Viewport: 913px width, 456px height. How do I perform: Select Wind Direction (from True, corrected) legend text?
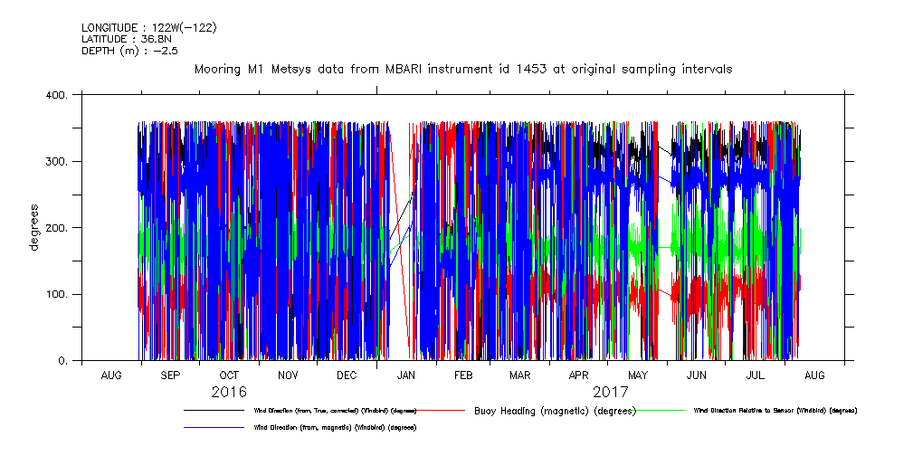click(331, 411)
